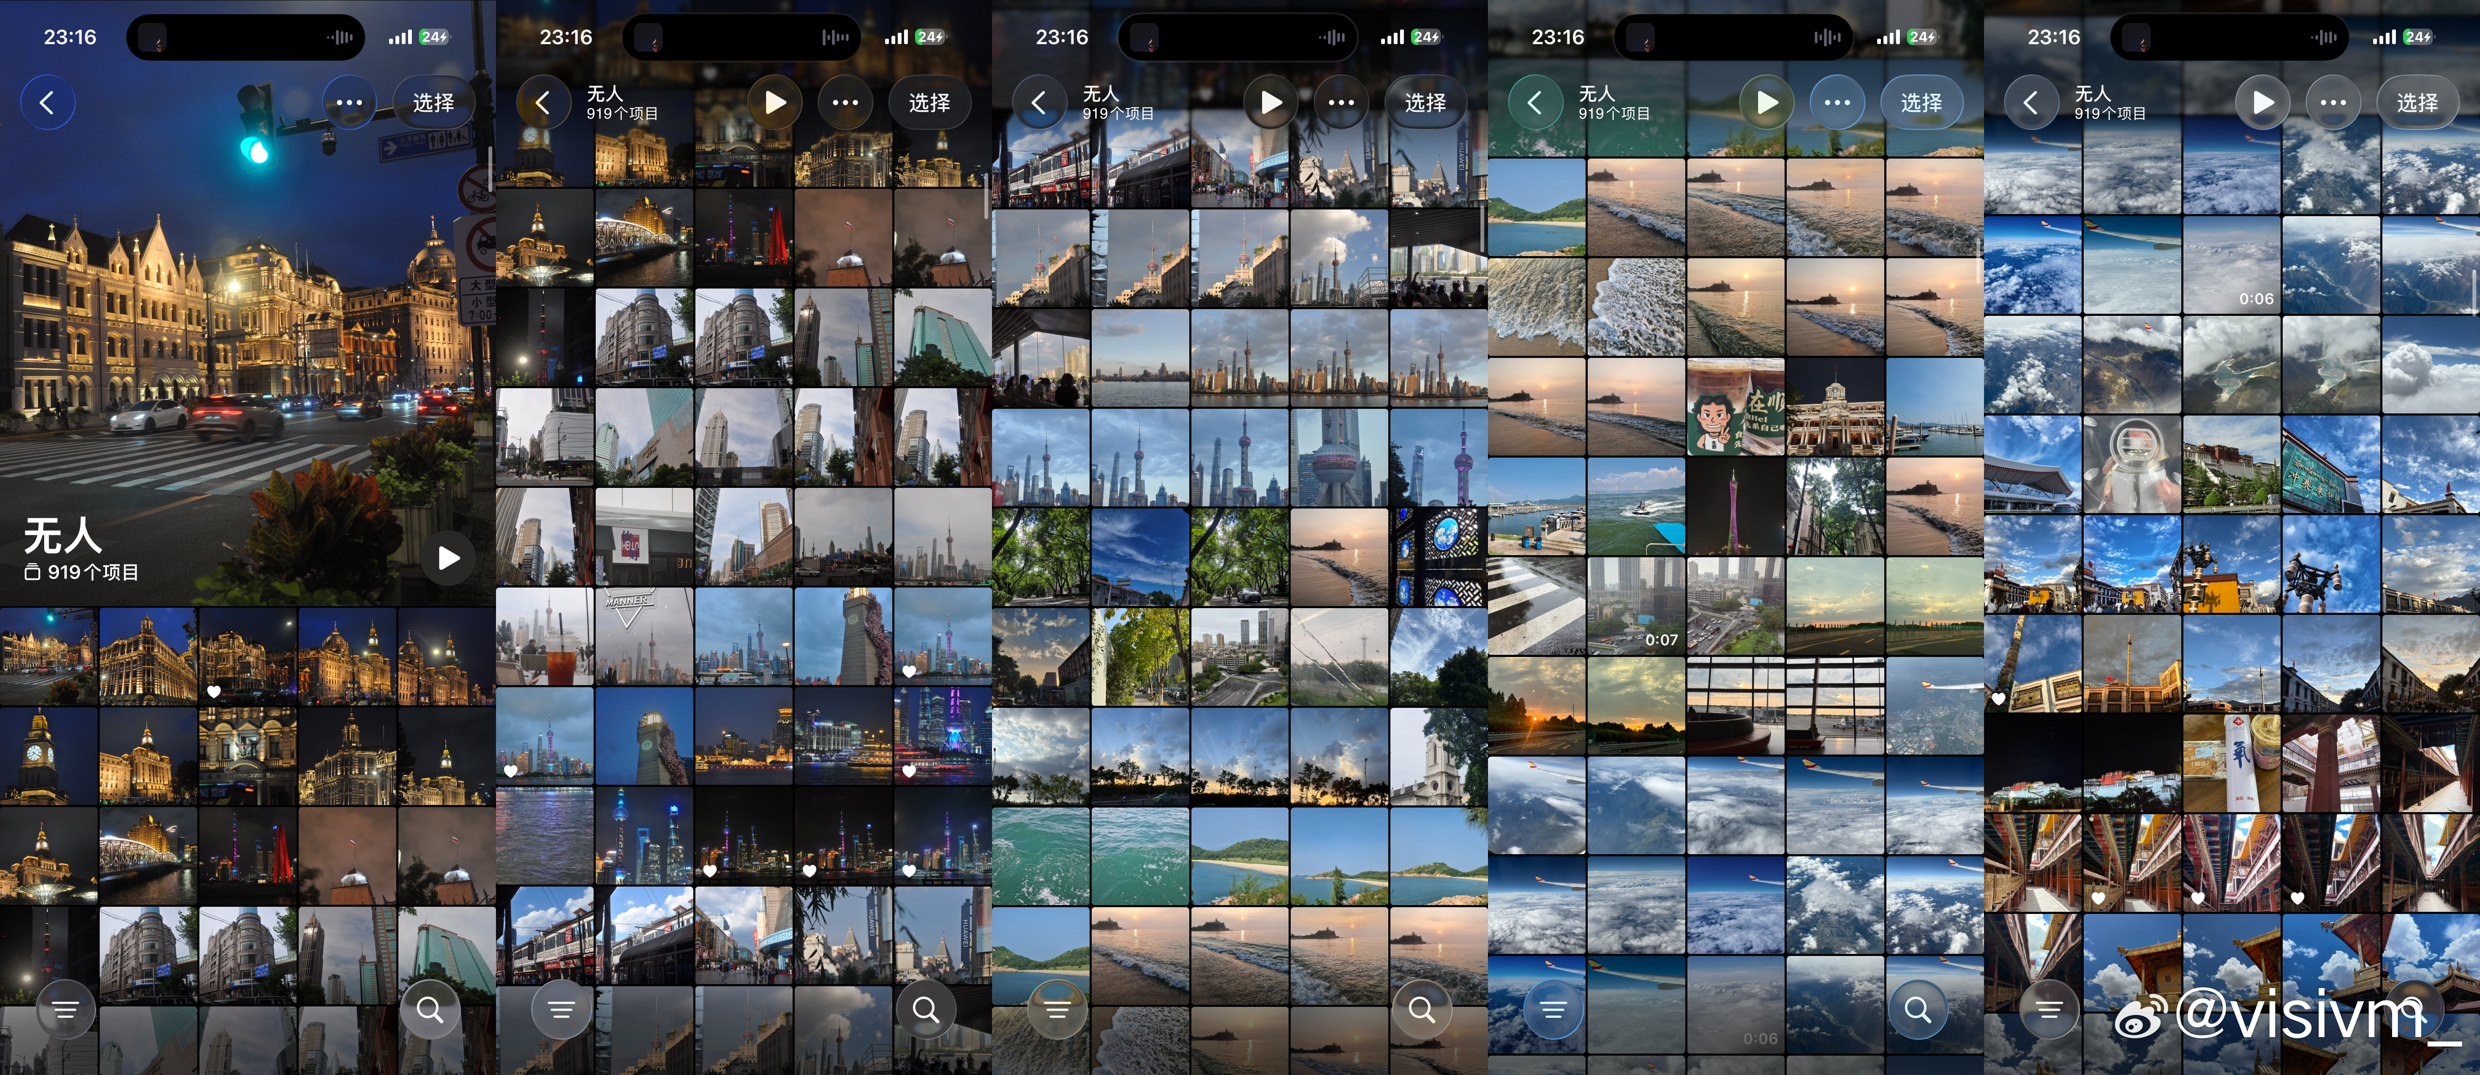The height and width of the screenshot is (1075, 2480).
Task: Tap the 无人 header title in second screenshot
Action: coord(605,93)
